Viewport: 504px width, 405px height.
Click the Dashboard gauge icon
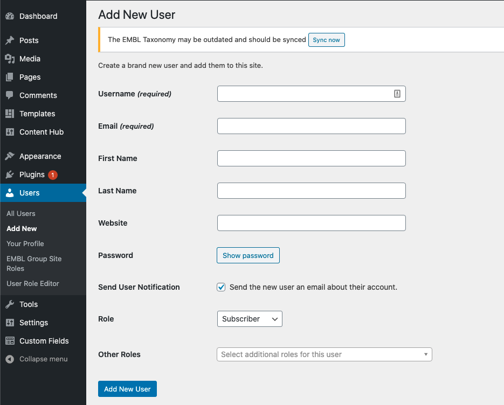(x=10, y=16)
